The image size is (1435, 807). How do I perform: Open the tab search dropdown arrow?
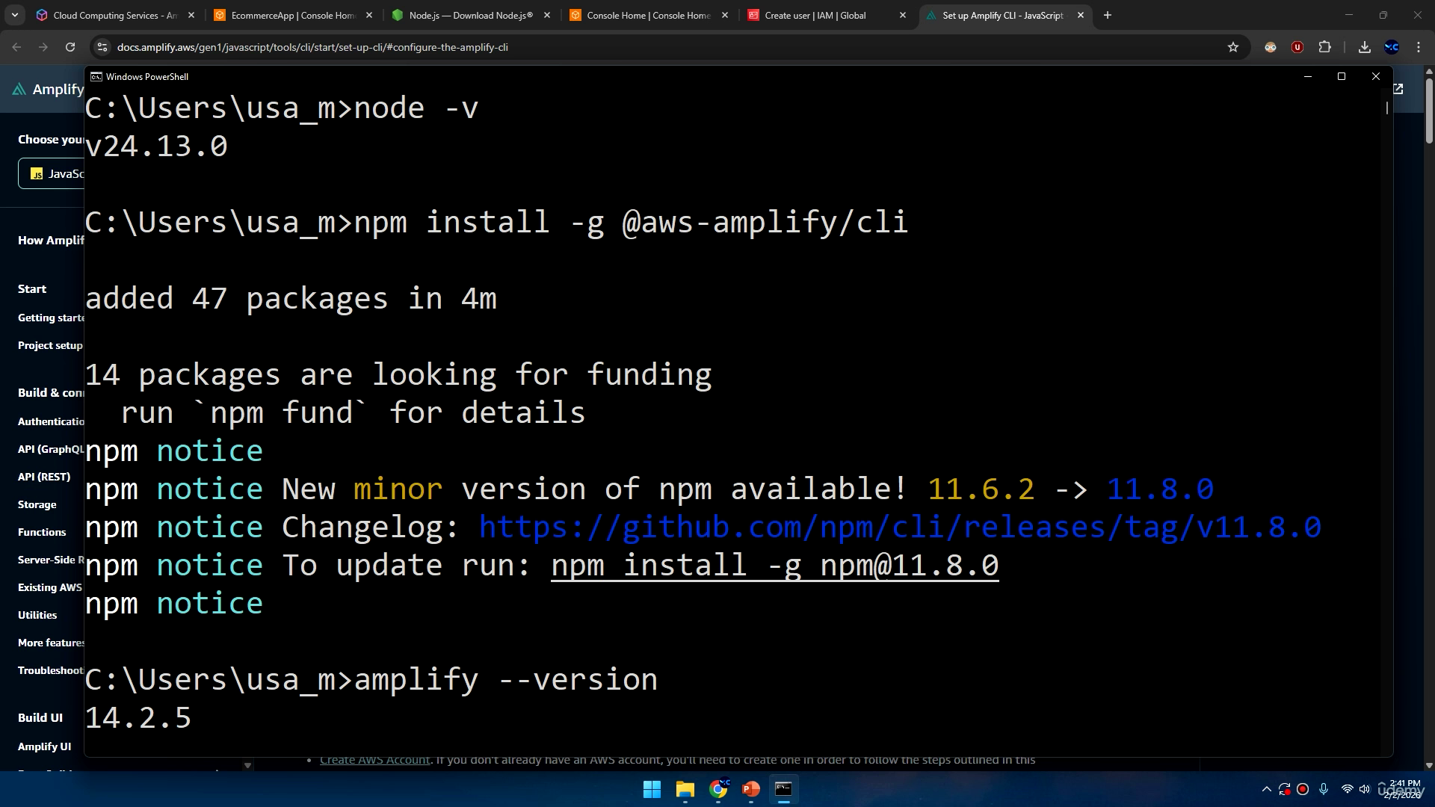click(15, 15)
